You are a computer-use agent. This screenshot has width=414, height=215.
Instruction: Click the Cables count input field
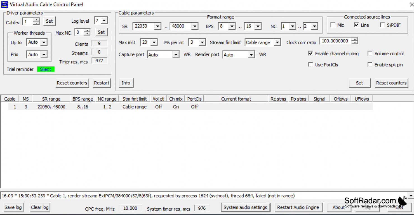coord(28,21)
